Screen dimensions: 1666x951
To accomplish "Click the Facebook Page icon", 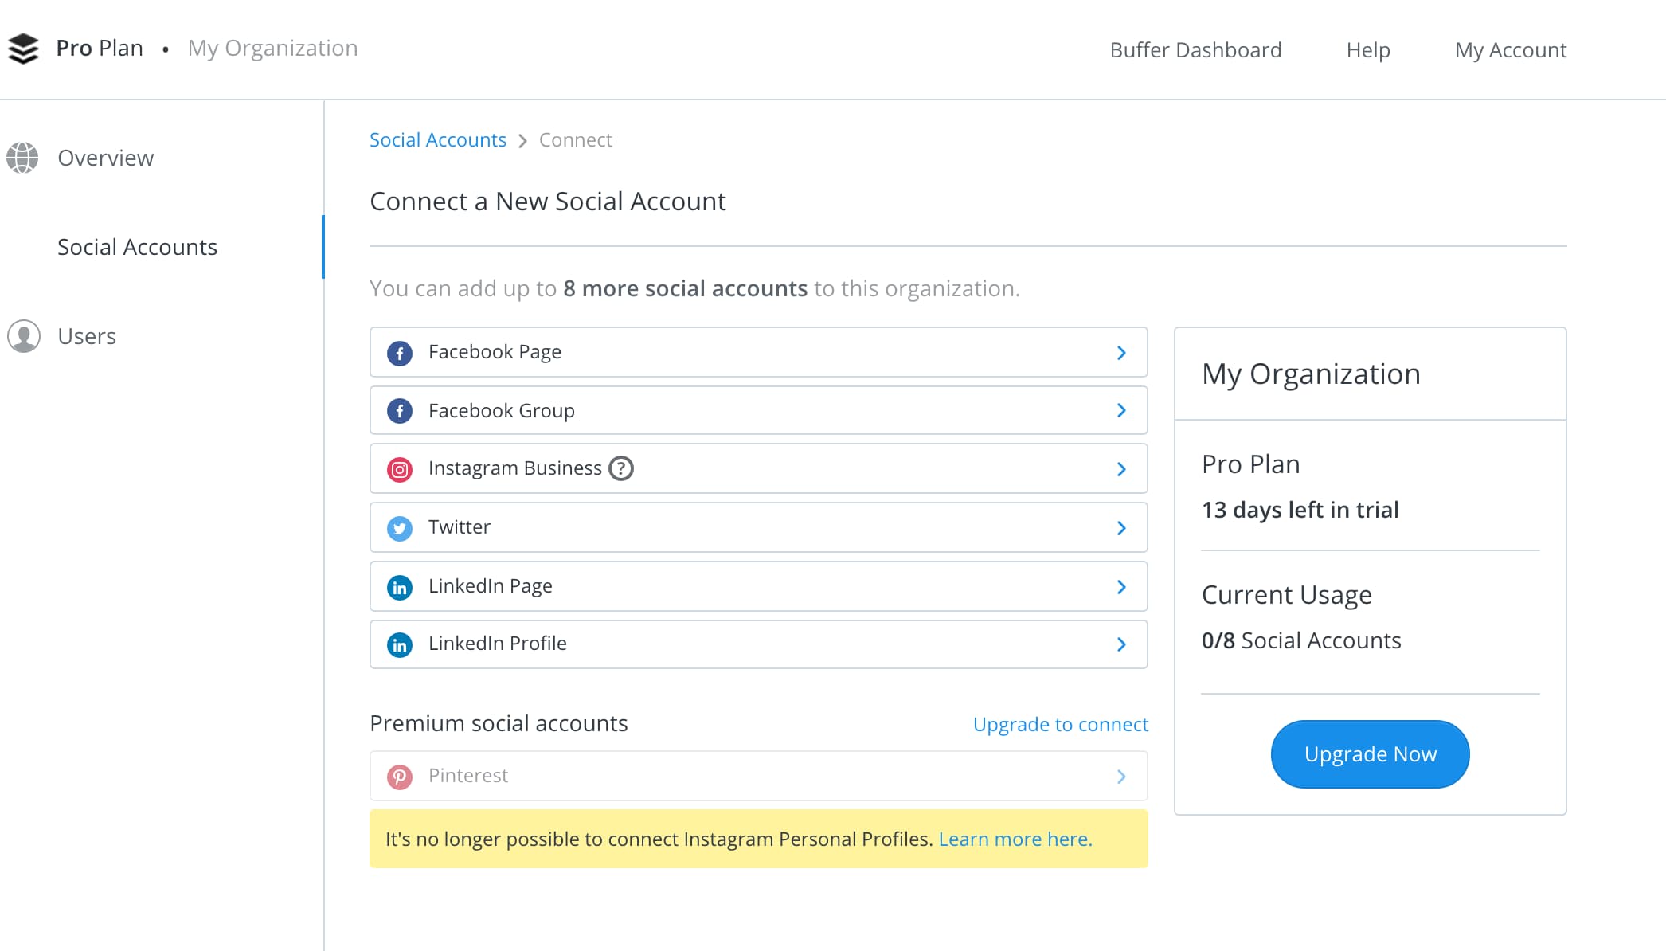I will coord(400,353).
